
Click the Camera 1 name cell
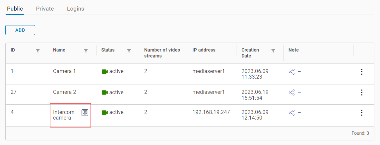pyautogui.click(x=64, y=71)
